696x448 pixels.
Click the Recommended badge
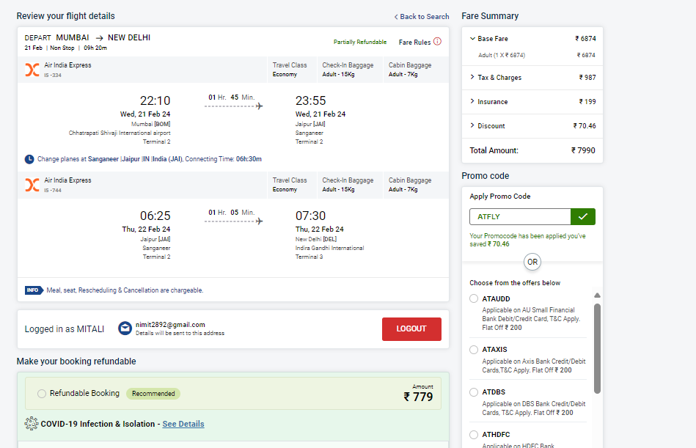[x=153, y=394]
